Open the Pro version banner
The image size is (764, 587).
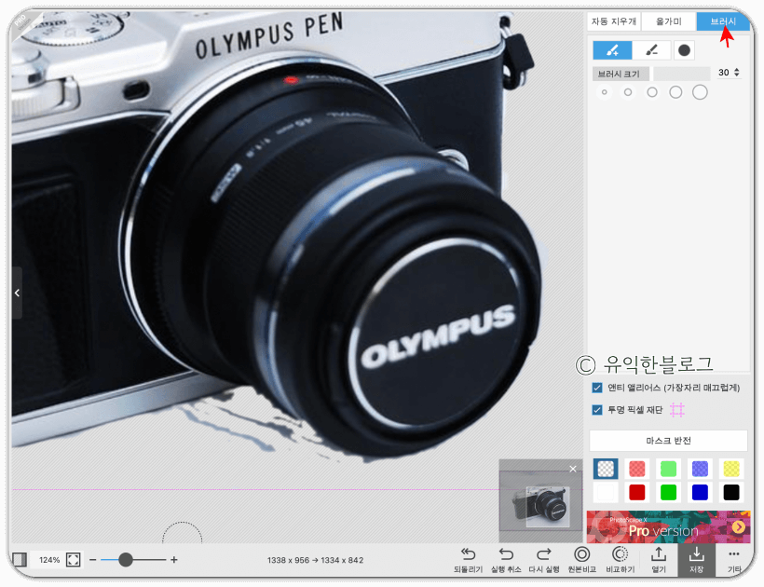[669, 527]
